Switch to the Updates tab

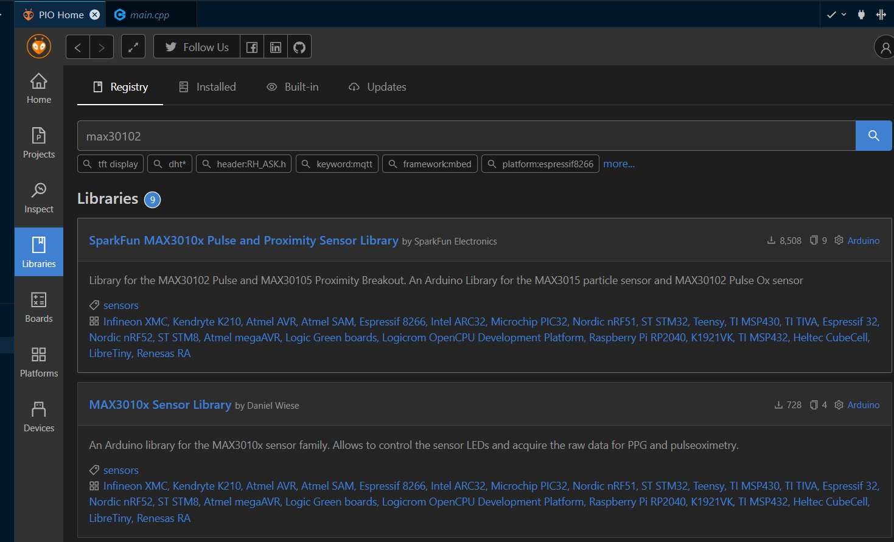(377, 87)
